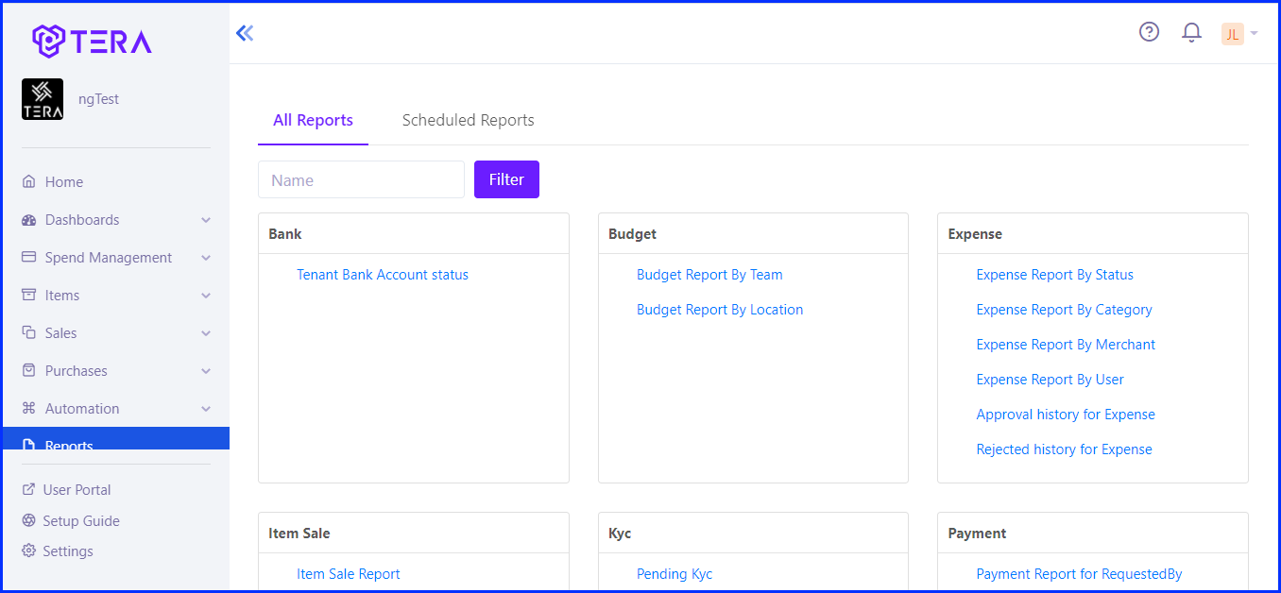Select the Items sidebar label
Image resolution: width=1281 pixels, height=593 pixels.
click(x=62, y=296)
